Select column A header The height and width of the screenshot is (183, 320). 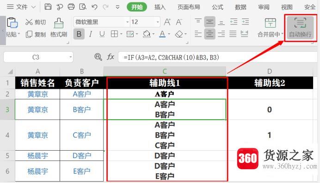(37, 72)
